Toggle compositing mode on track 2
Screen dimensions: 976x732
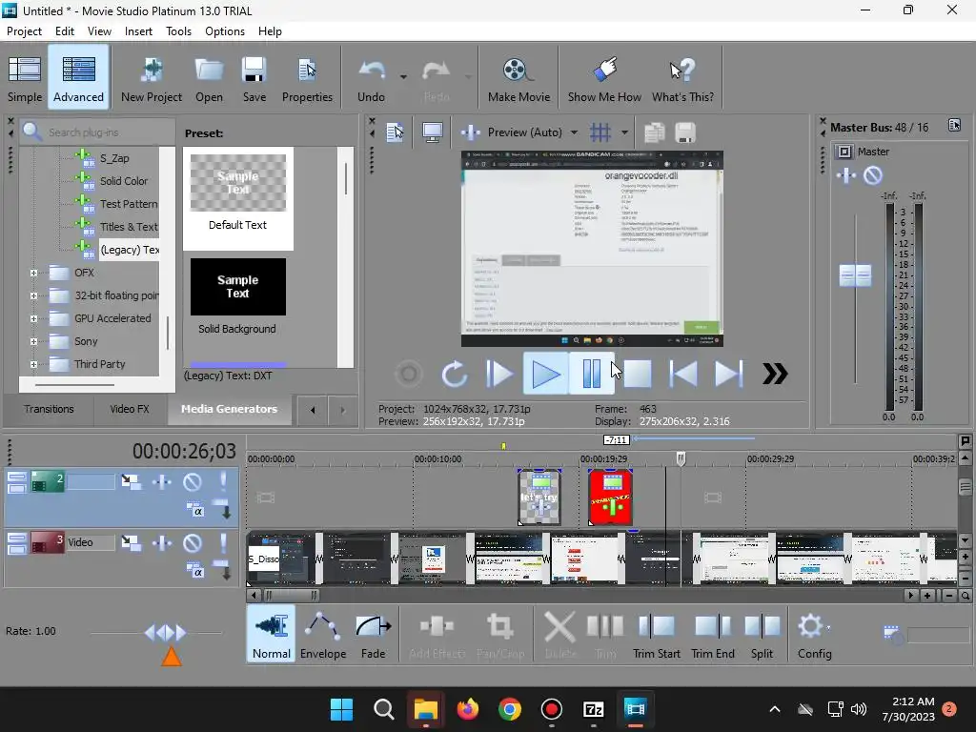coord(194,511)
